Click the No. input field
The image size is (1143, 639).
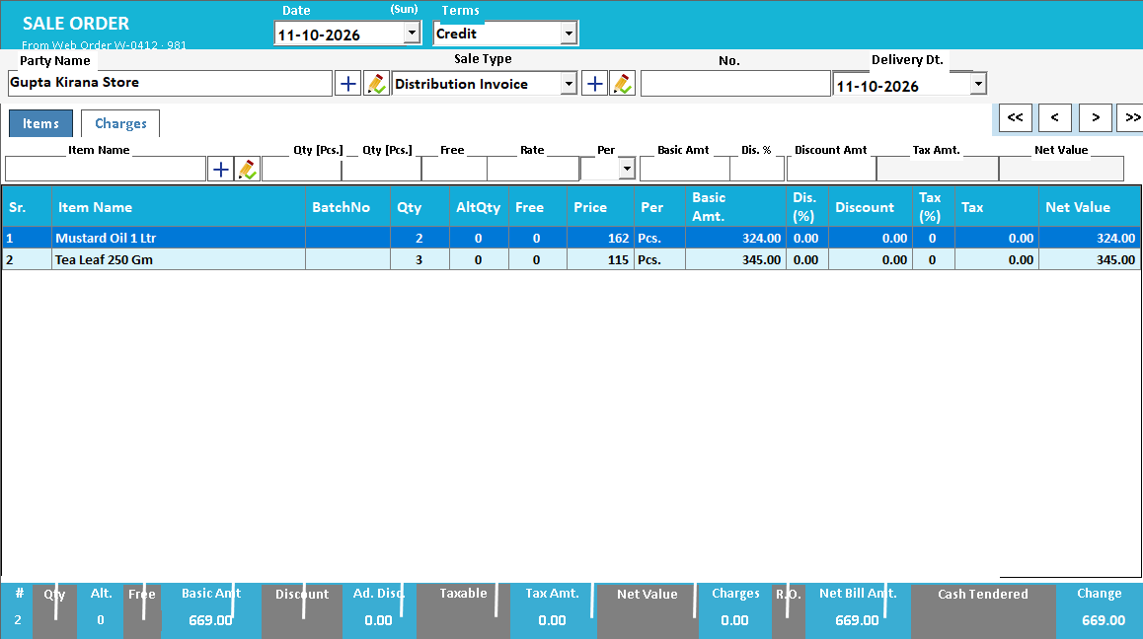(x=734, y=84)
